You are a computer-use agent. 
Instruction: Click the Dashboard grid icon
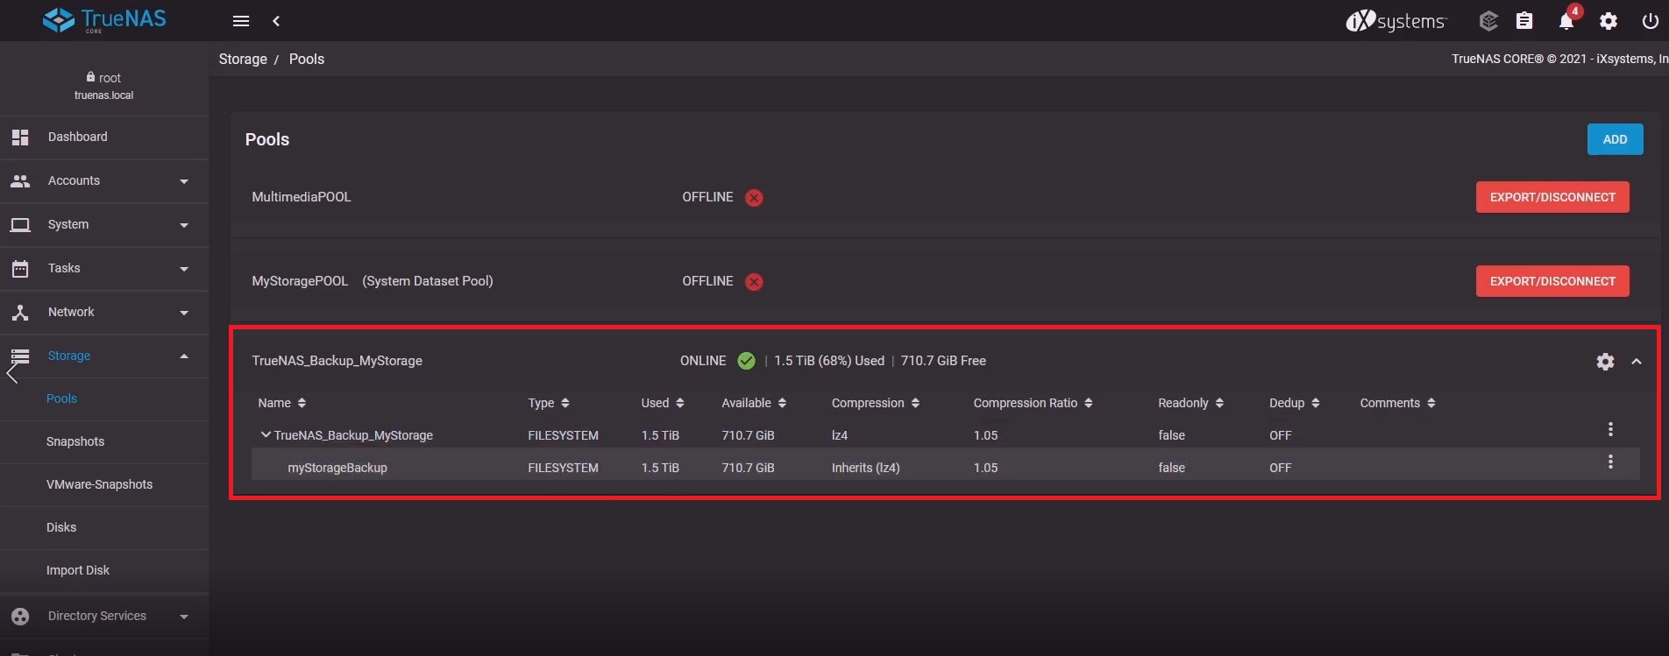(x=20, y=137)
